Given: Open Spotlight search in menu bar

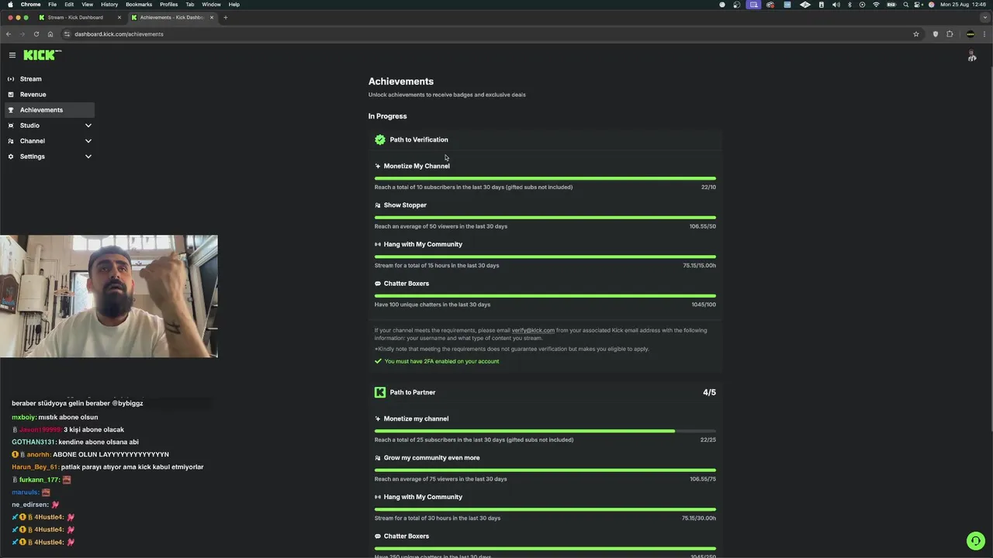Looking at the screenshot, I should pyautogui.click(x=905, y=5).
